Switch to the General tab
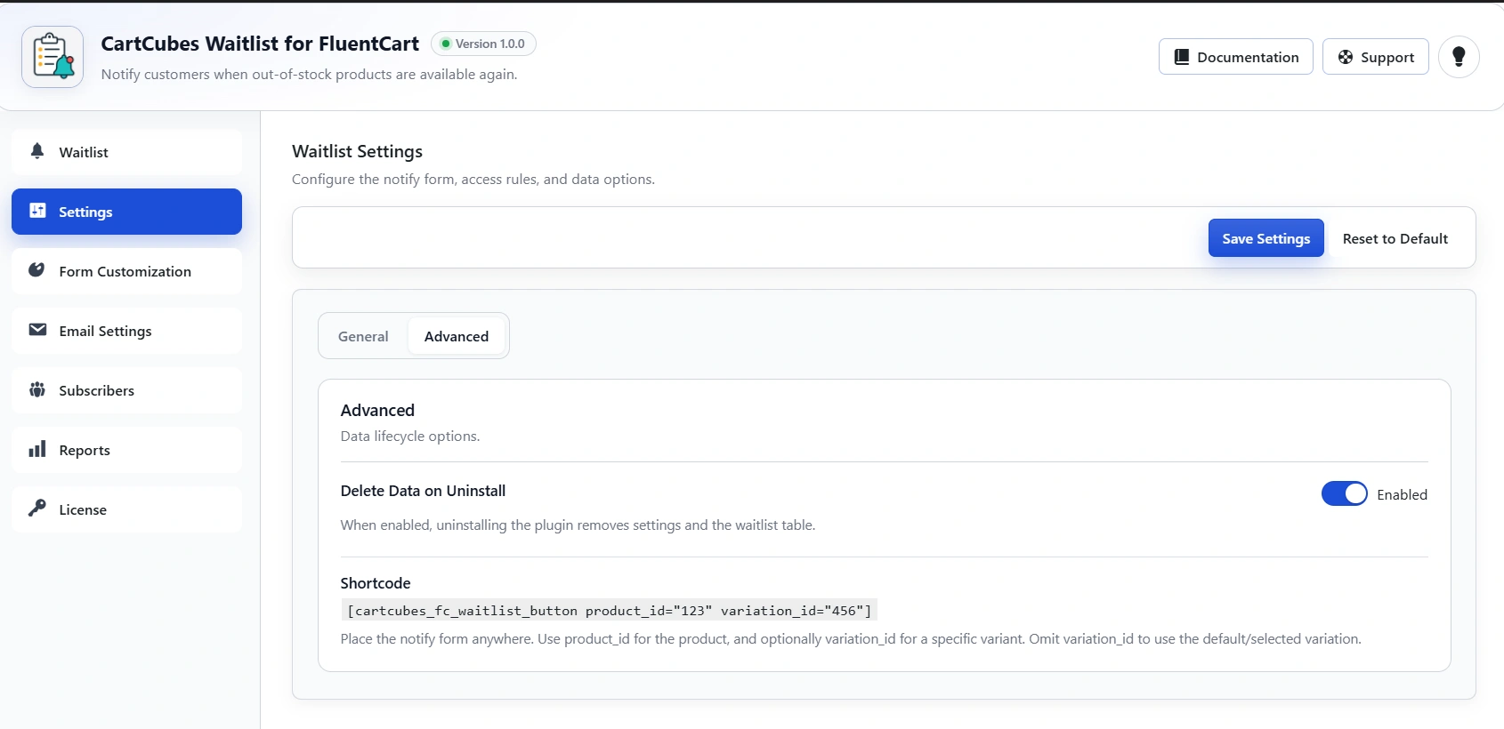Screen dimensions: 1504x729 (x=363, y=336)
